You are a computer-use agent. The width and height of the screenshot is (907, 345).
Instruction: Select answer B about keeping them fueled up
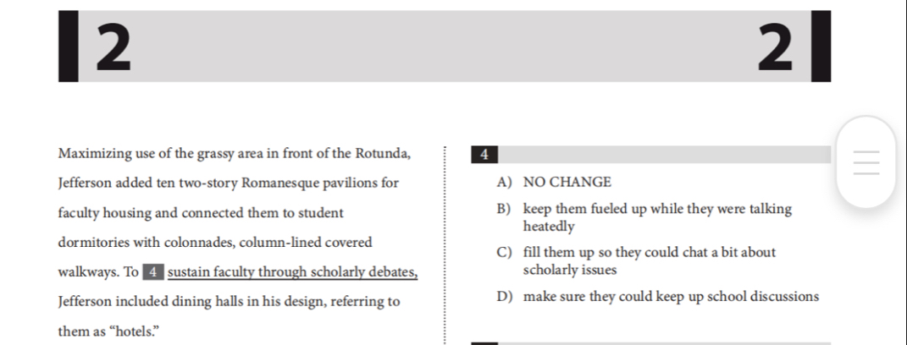coord(644,217)
